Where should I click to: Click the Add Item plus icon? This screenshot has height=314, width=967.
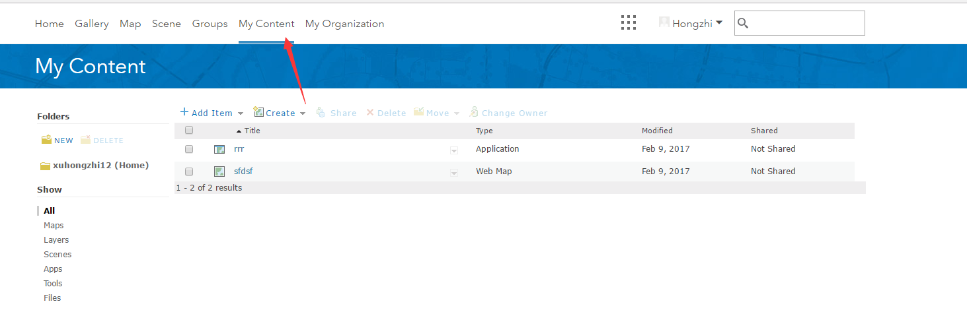[x=184, y=112]
